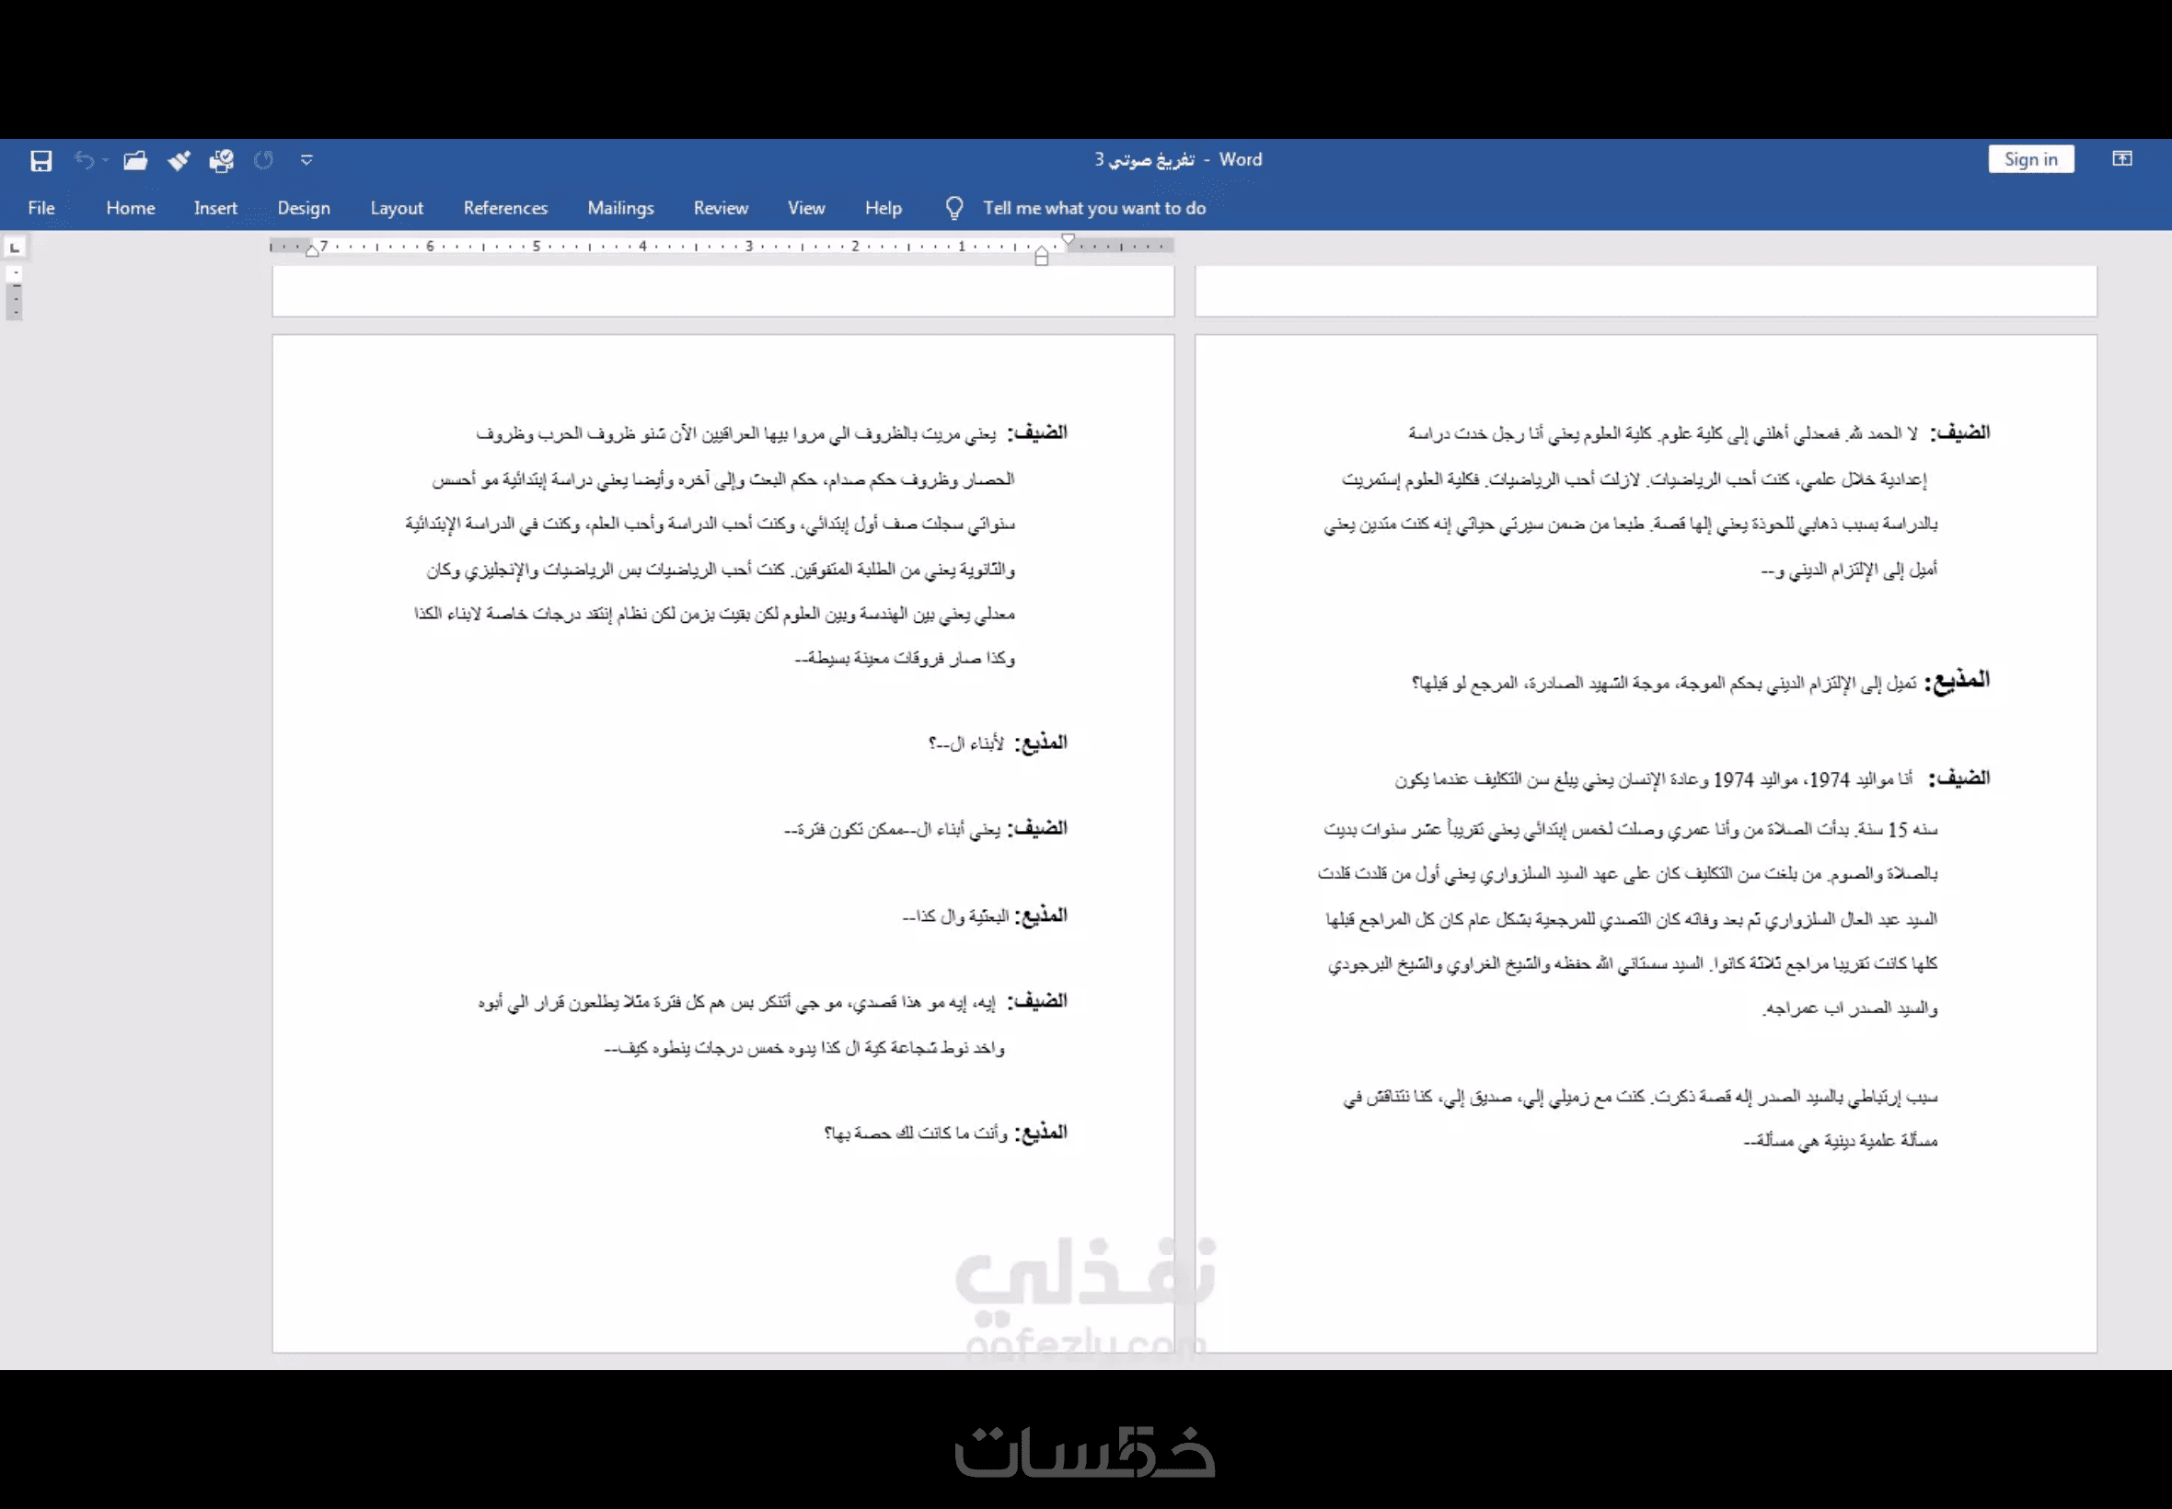Select the Review tab

[721, 208]
